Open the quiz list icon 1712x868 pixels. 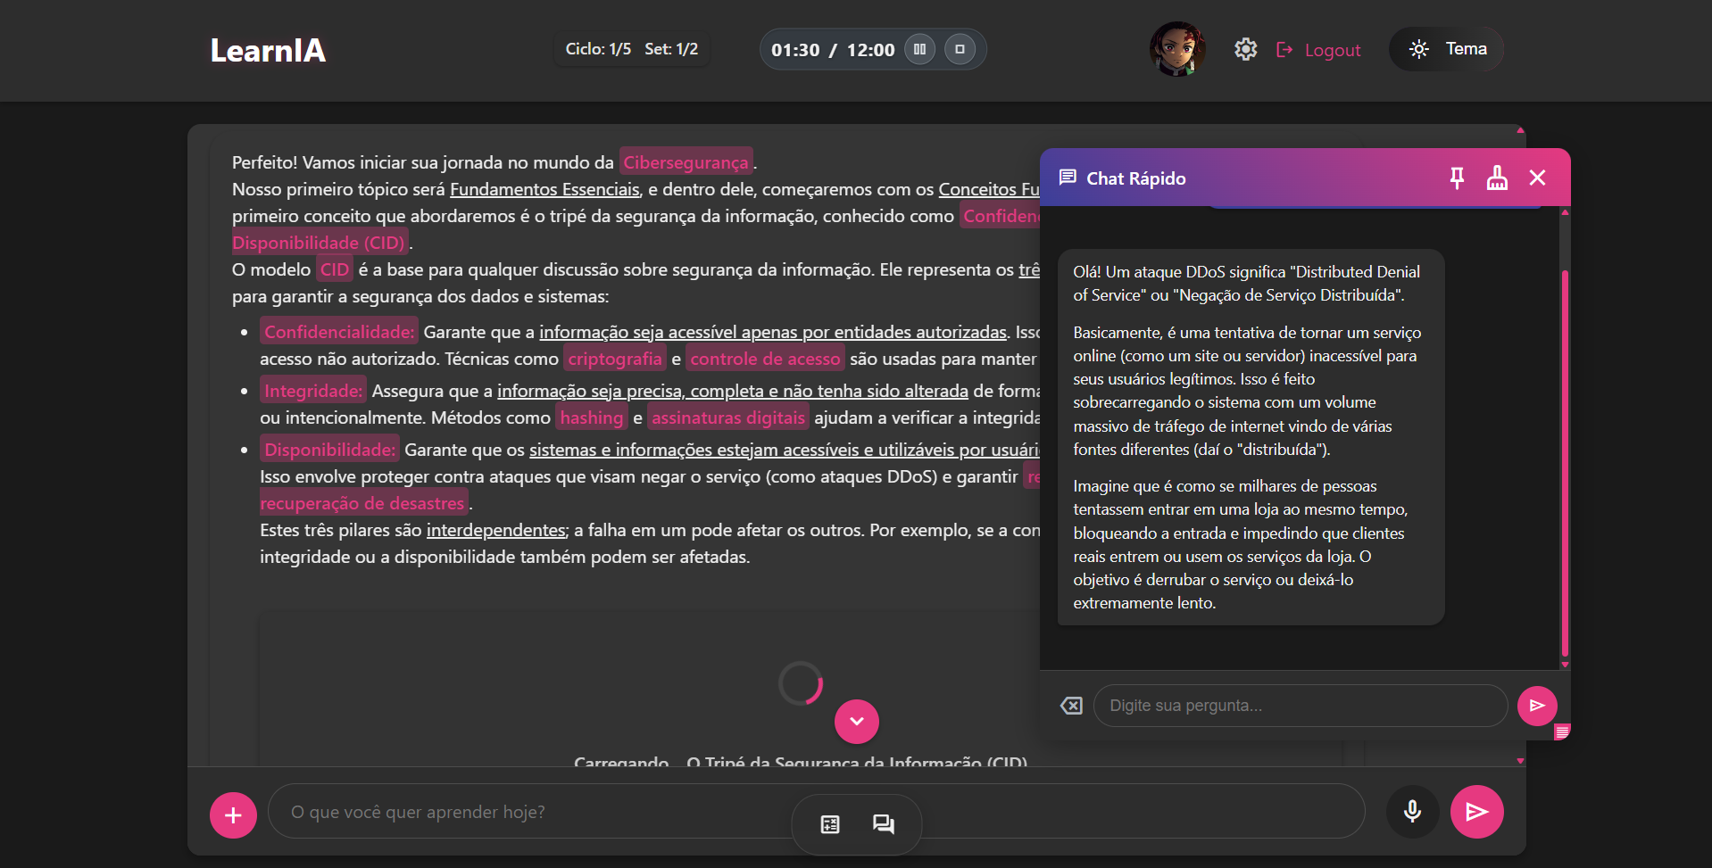click(x=830, y=824)
